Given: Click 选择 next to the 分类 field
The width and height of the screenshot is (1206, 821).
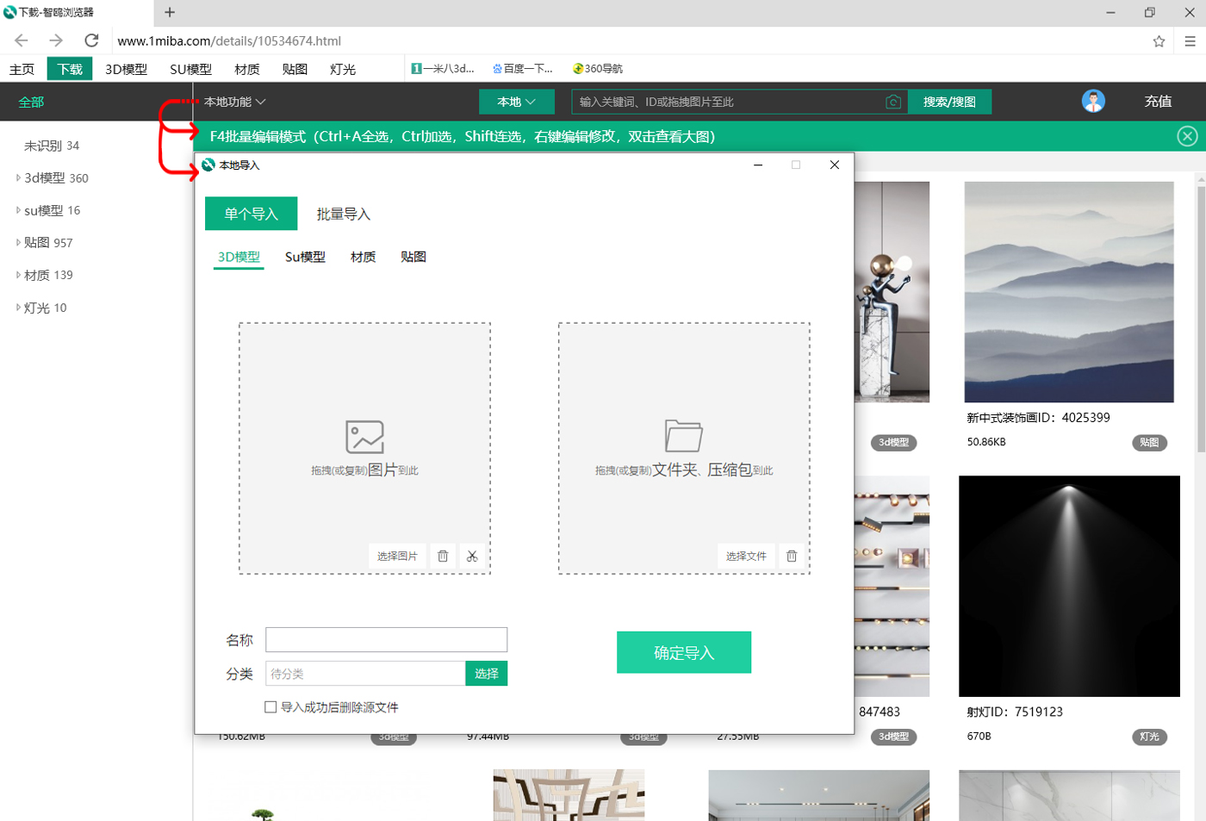Looking at the screenshot, I should (x=486, y=673).
